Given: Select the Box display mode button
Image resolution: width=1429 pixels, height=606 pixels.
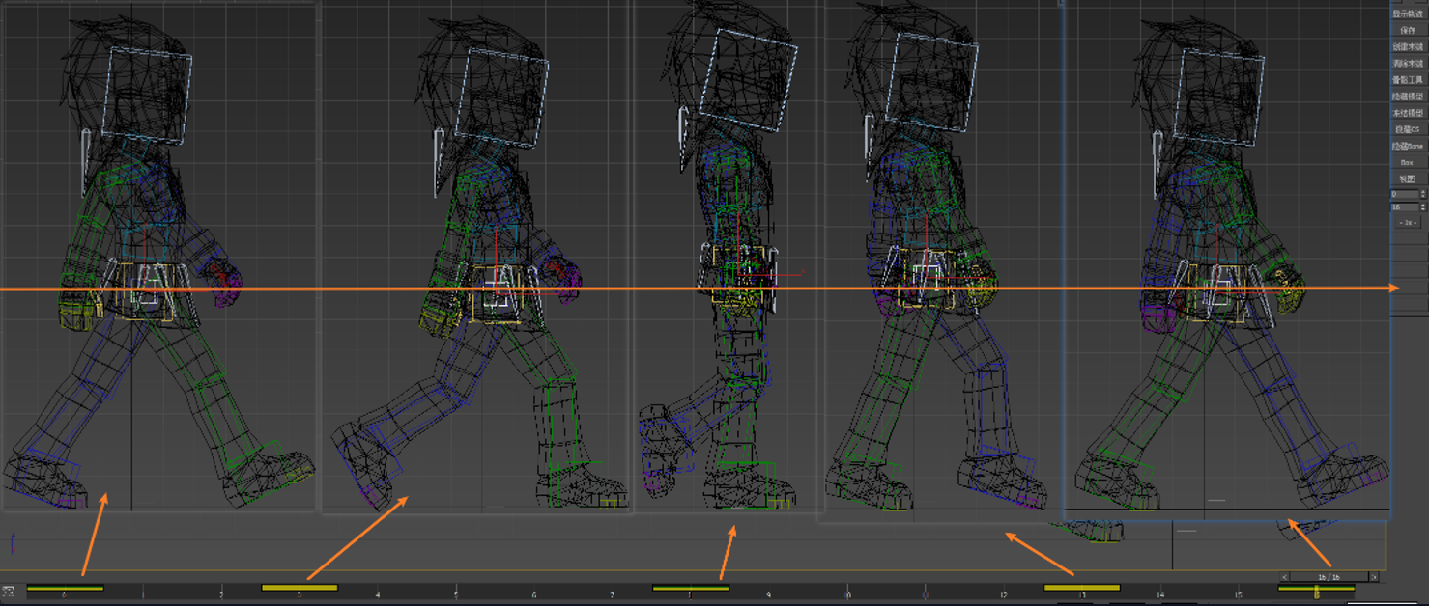Looking at the screenshot, I should coord(1407,161).
